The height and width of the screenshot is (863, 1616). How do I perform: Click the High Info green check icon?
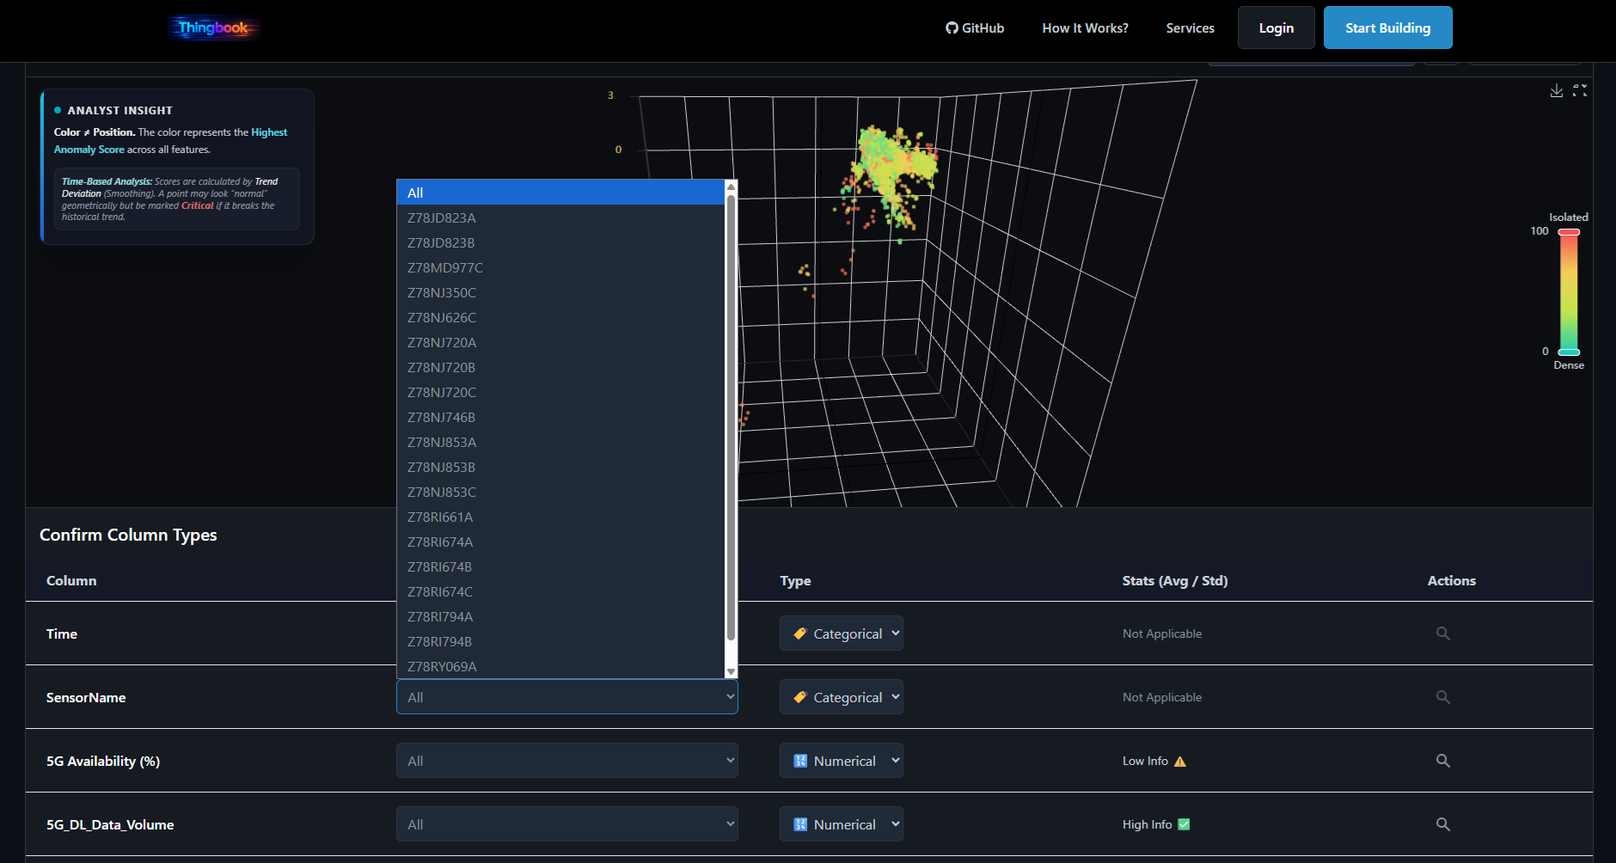click(x=1184, y=824)
